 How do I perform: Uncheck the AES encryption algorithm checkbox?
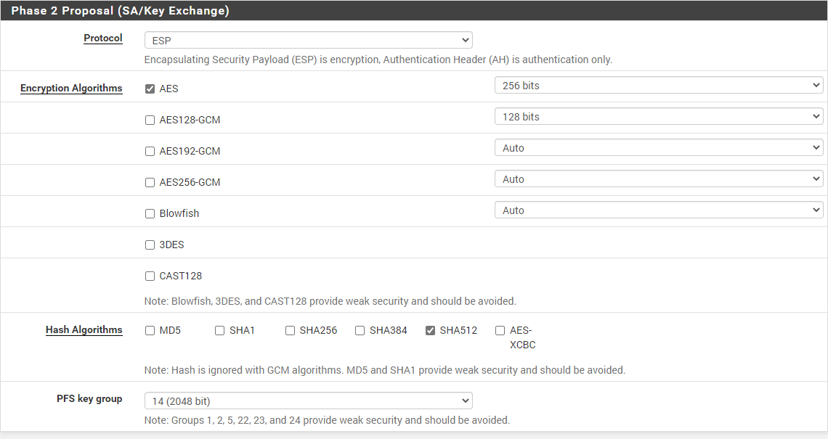point(150,89)
